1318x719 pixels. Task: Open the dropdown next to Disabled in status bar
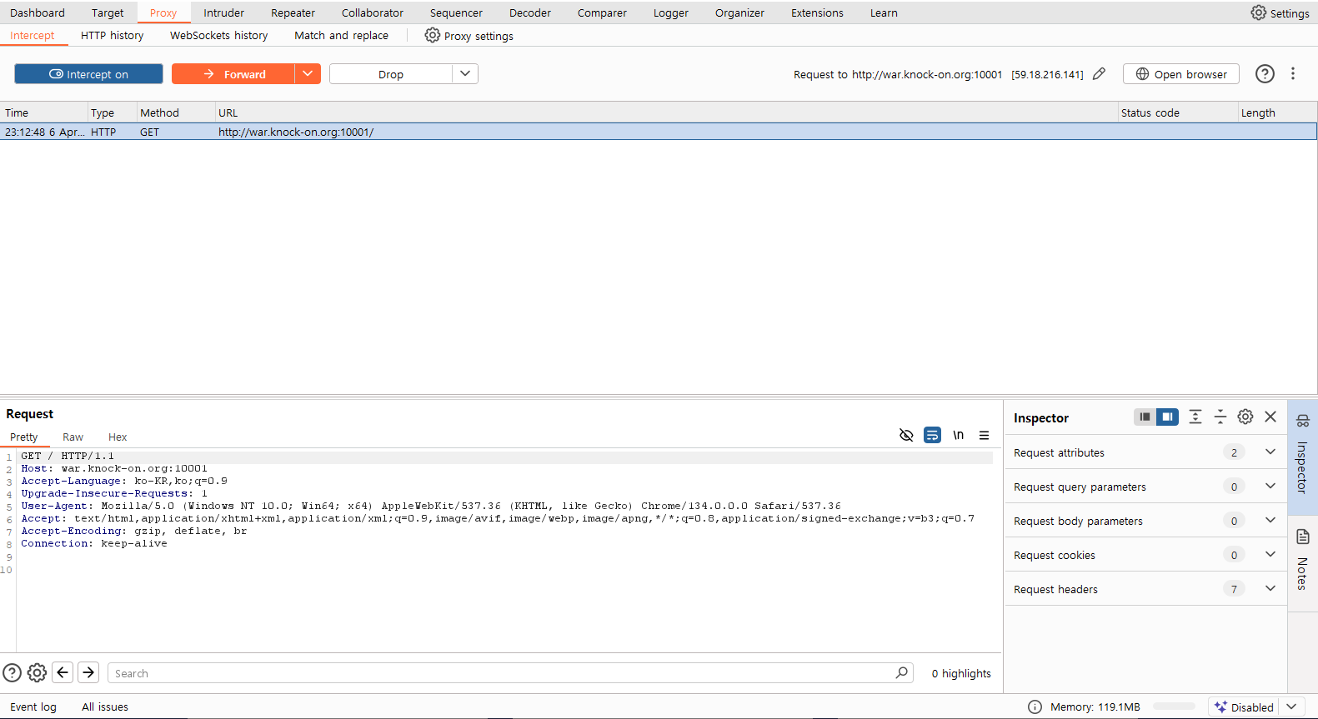click(1291, 707)
